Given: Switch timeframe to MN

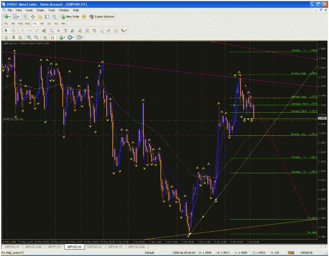Looking at the screenshot, I should [63, 24].
